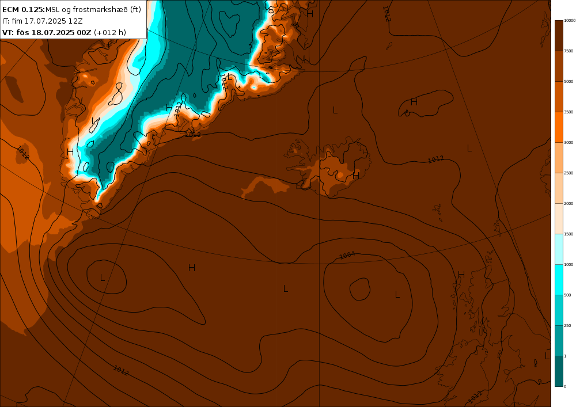The image size is (576, 407).
Task: Click the H marker between the two Atlantic lows
Action: (191, 268)
